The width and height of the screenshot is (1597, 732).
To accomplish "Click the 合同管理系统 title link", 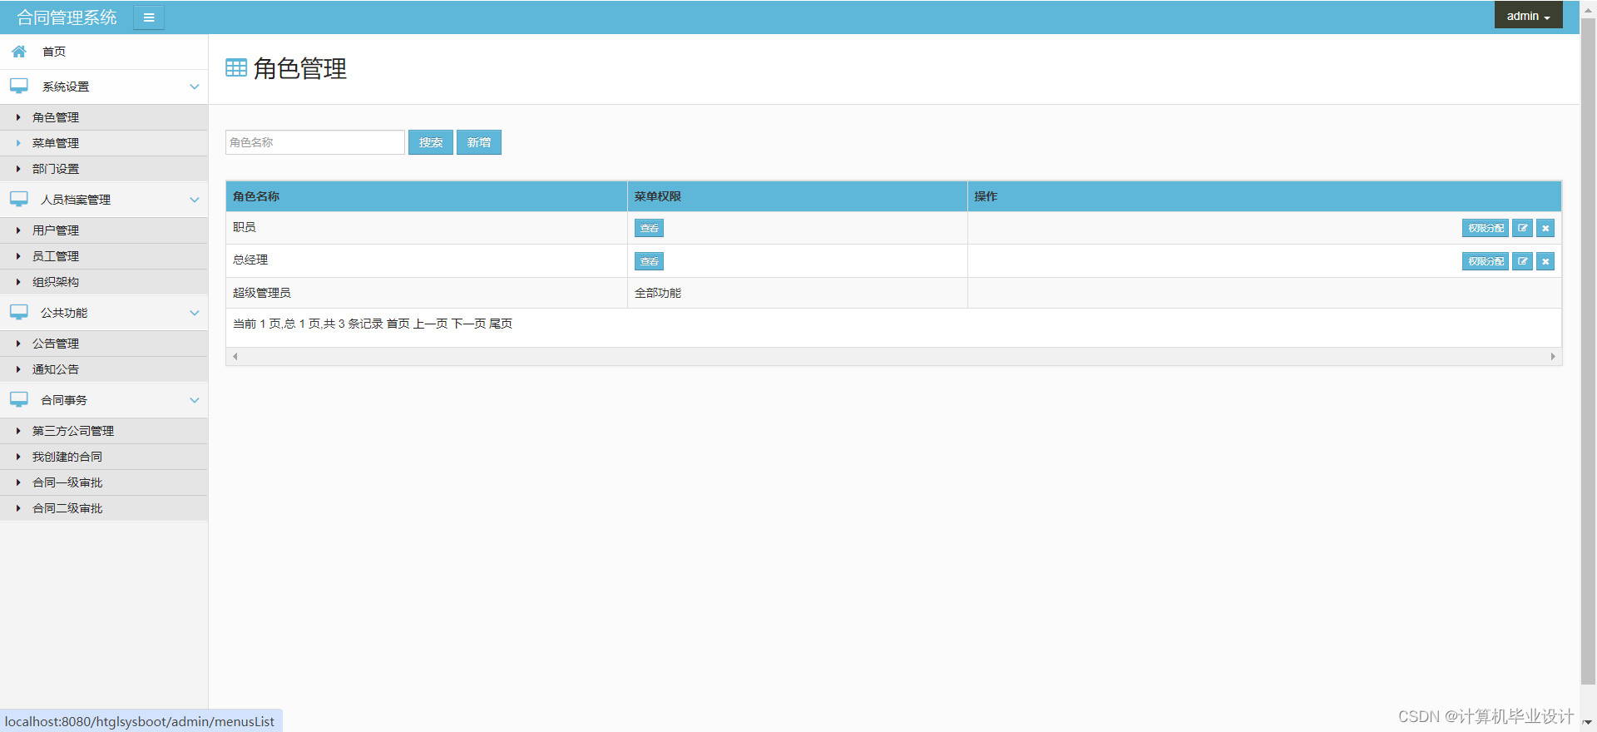I will [67, 17].
